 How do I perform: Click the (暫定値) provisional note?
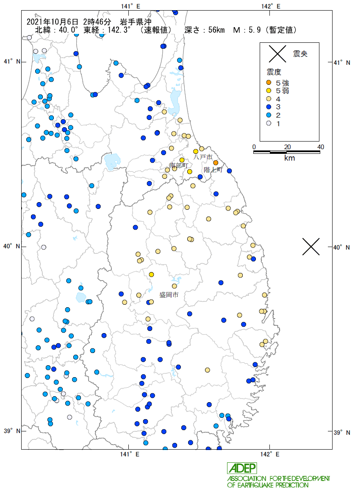coord(281,30)
